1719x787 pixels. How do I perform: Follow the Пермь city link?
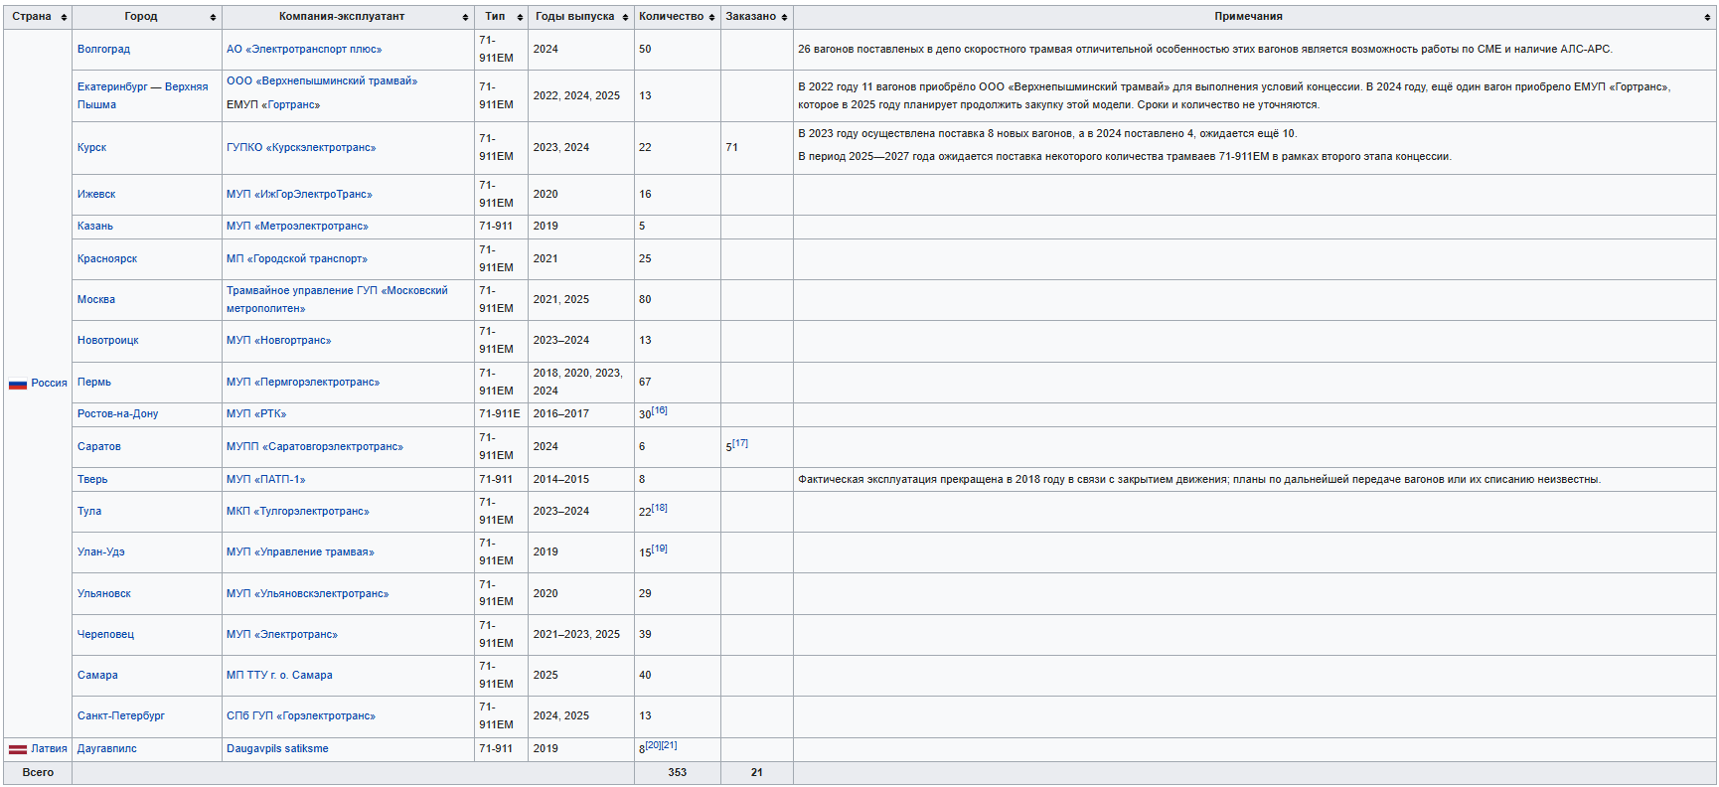click(x=94, y=382)
